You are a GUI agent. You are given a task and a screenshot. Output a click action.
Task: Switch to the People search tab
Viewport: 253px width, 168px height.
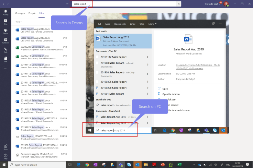pos(32,13)
